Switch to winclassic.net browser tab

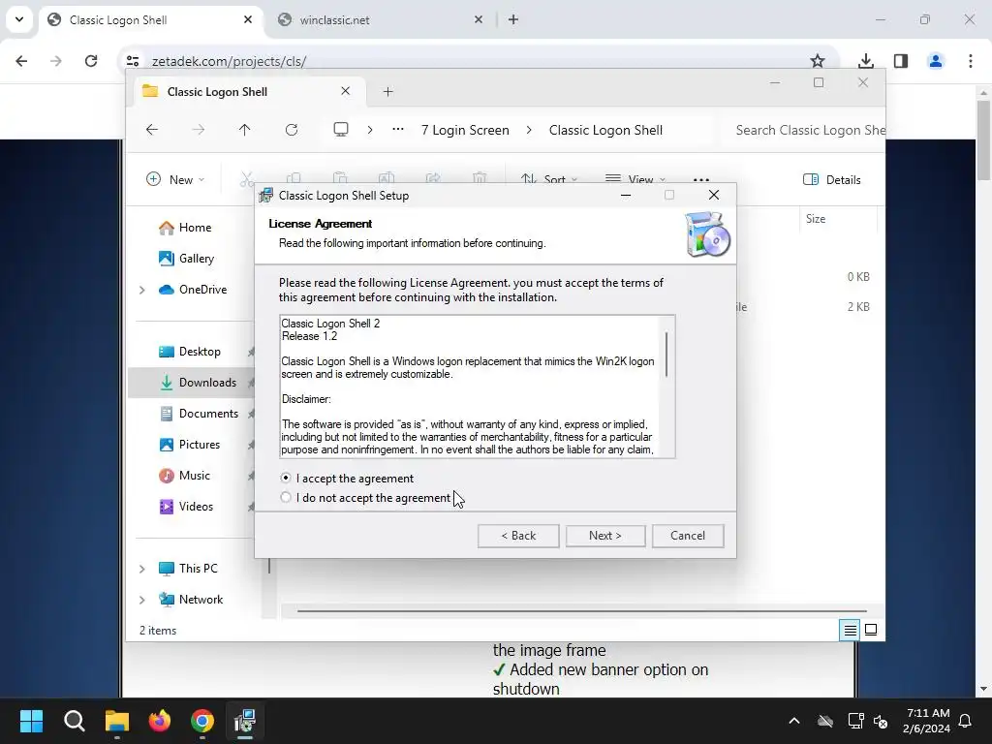(381, 20)
